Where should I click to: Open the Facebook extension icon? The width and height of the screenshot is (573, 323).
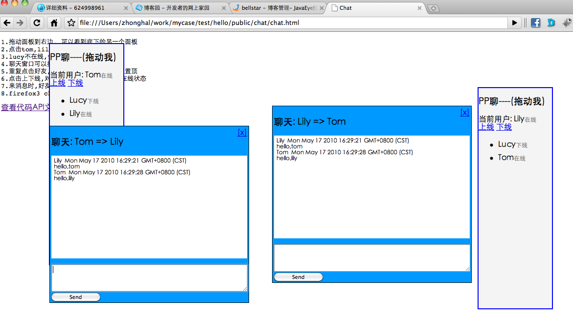(535, 23)
